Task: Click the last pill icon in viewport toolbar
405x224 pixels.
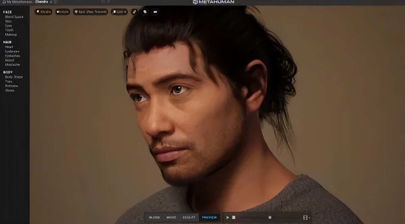Action: click(x=155, y=12)
